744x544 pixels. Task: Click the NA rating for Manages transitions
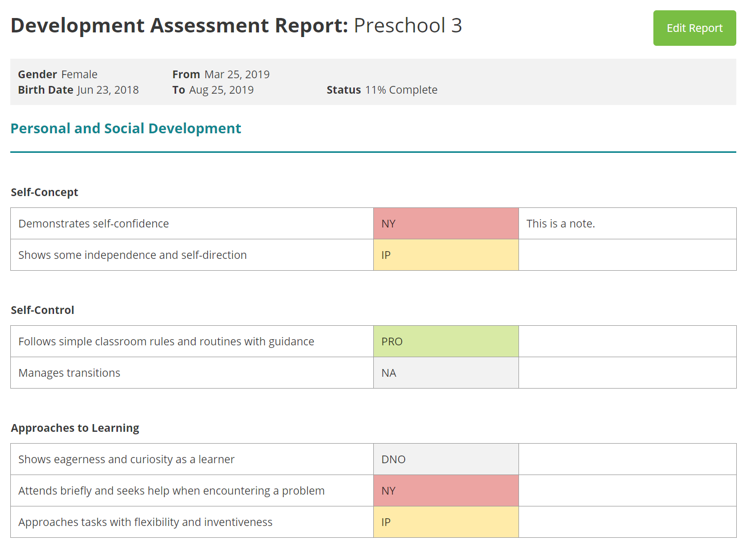446,373
